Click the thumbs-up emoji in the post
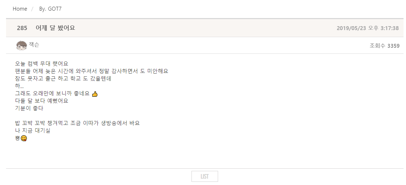This screenshot has height=185, width=406. [x=94, y=94]
